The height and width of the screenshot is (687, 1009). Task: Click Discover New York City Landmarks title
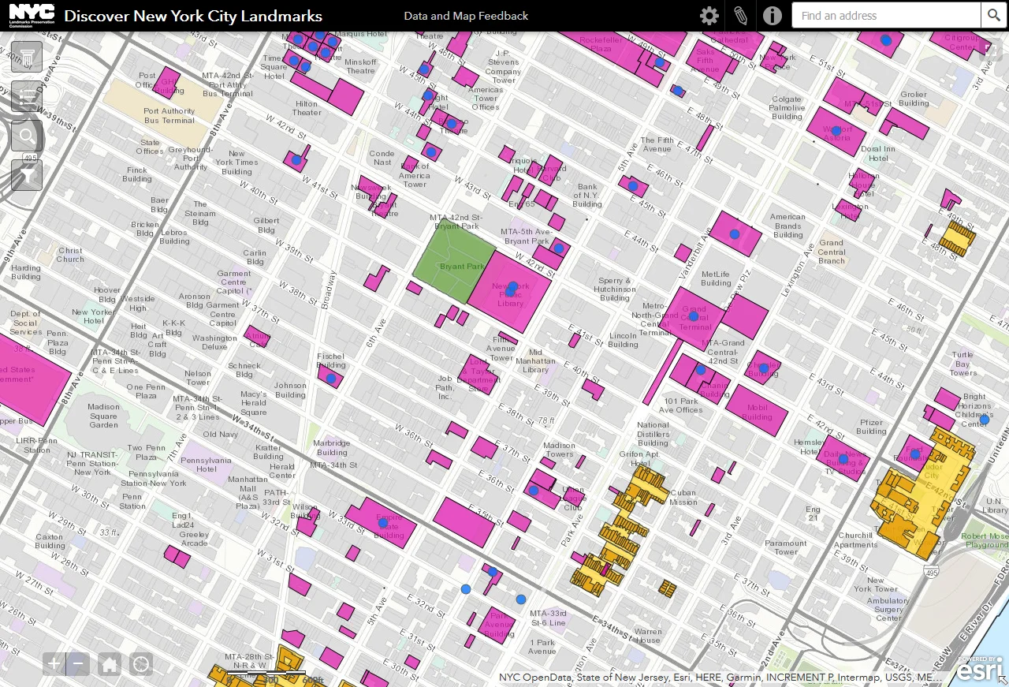point(193,16)
